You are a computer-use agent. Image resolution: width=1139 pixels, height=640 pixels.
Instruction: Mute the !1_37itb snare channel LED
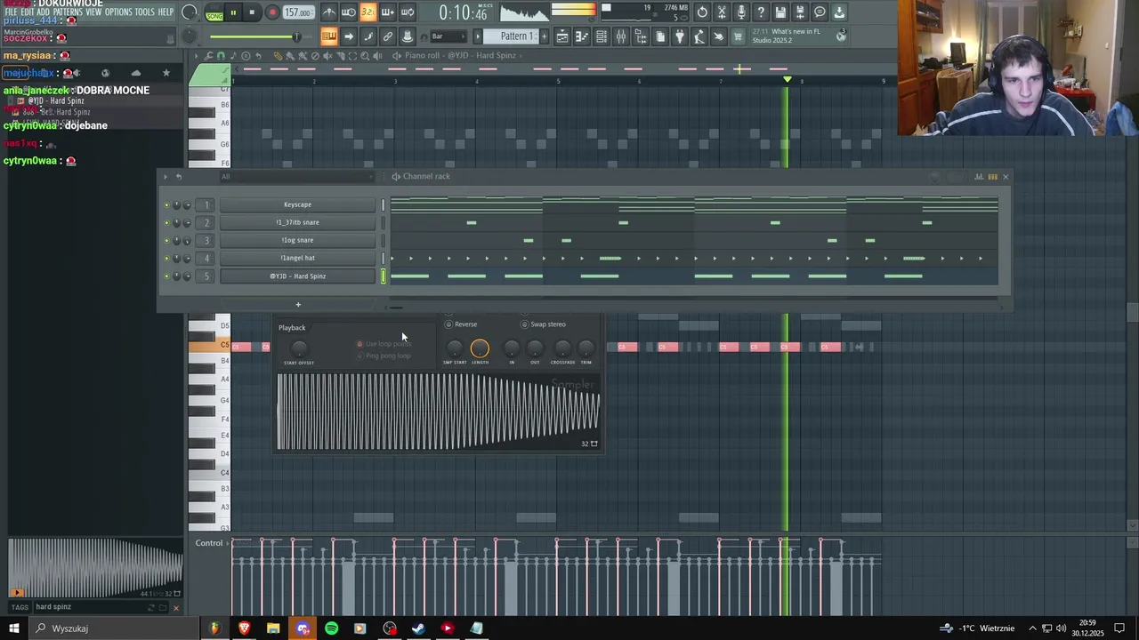click(166, 222)
